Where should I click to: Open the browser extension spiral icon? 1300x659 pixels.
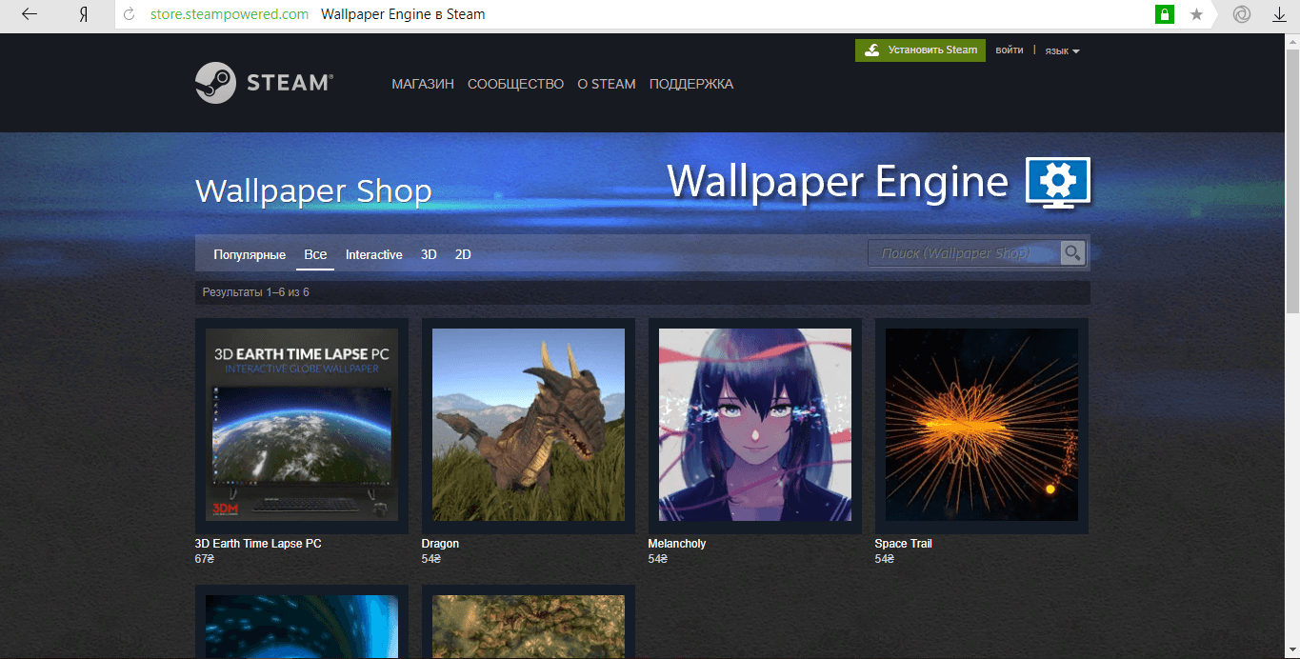(1241, 14)
